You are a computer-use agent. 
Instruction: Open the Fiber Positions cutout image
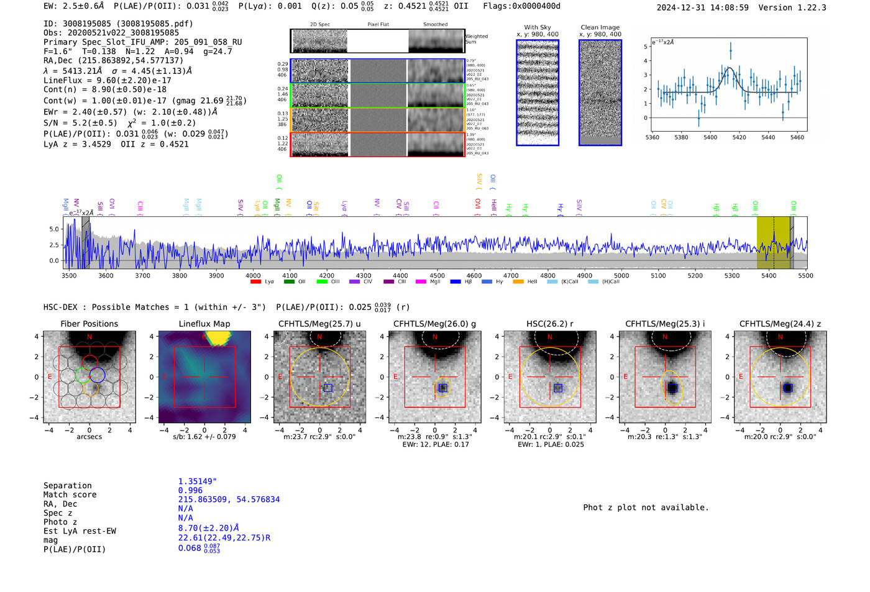(89, 377)
